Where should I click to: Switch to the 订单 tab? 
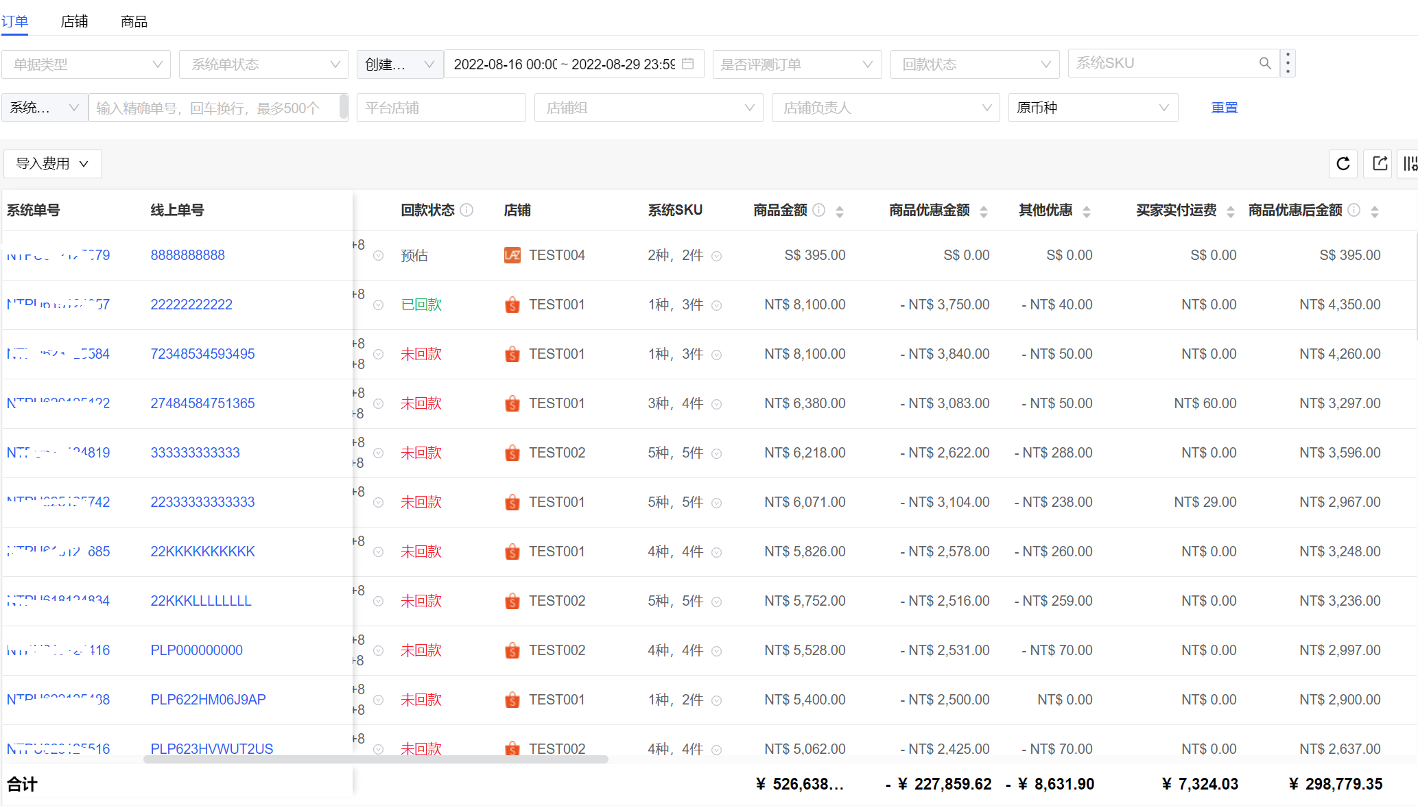point(14,21)
